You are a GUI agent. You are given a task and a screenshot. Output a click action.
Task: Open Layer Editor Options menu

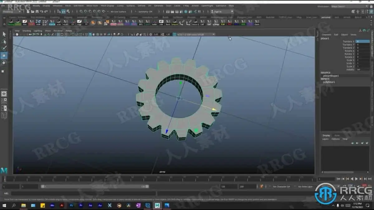click(x=335, y=139)
